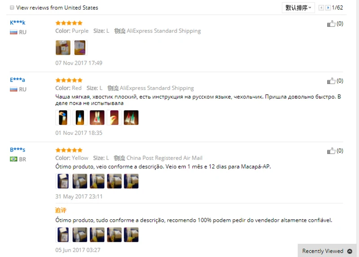The height and width of the screenshot is (257, 359).
Task: Open reviewer E***a profile link
Action: (x=18, y=80)
